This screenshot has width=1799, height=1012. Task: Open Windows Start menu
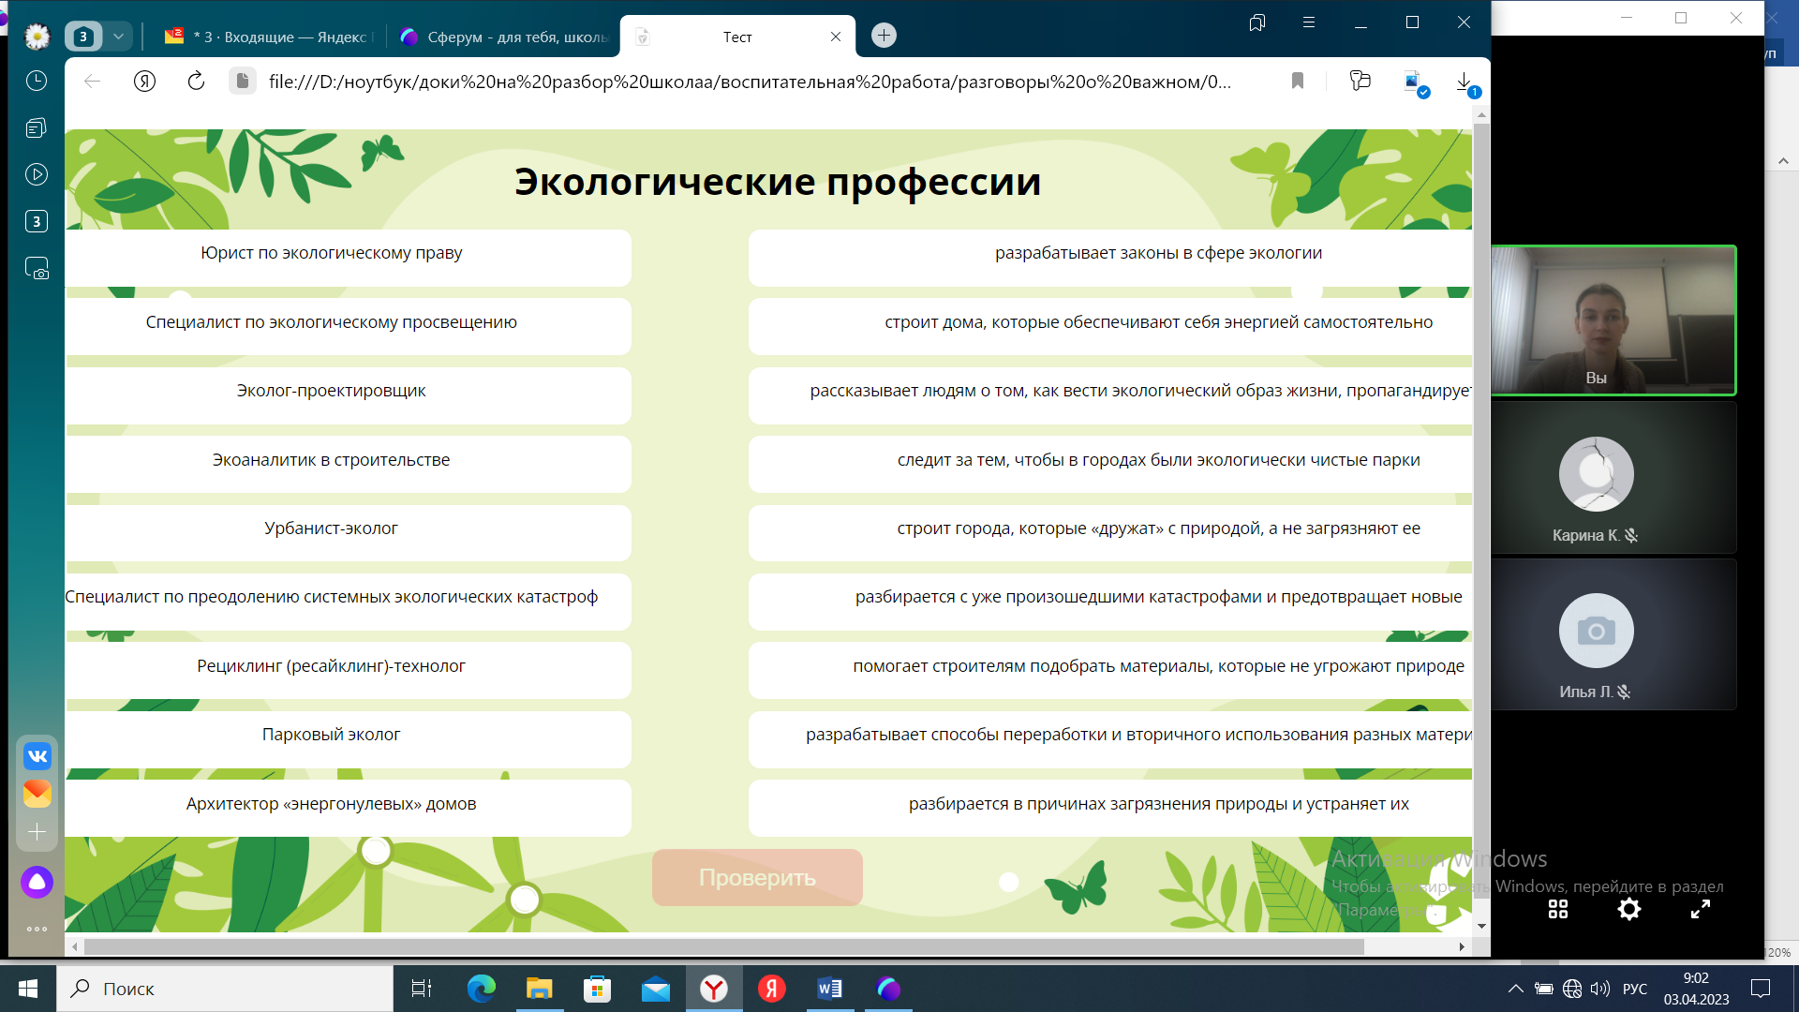click(28, 989)
